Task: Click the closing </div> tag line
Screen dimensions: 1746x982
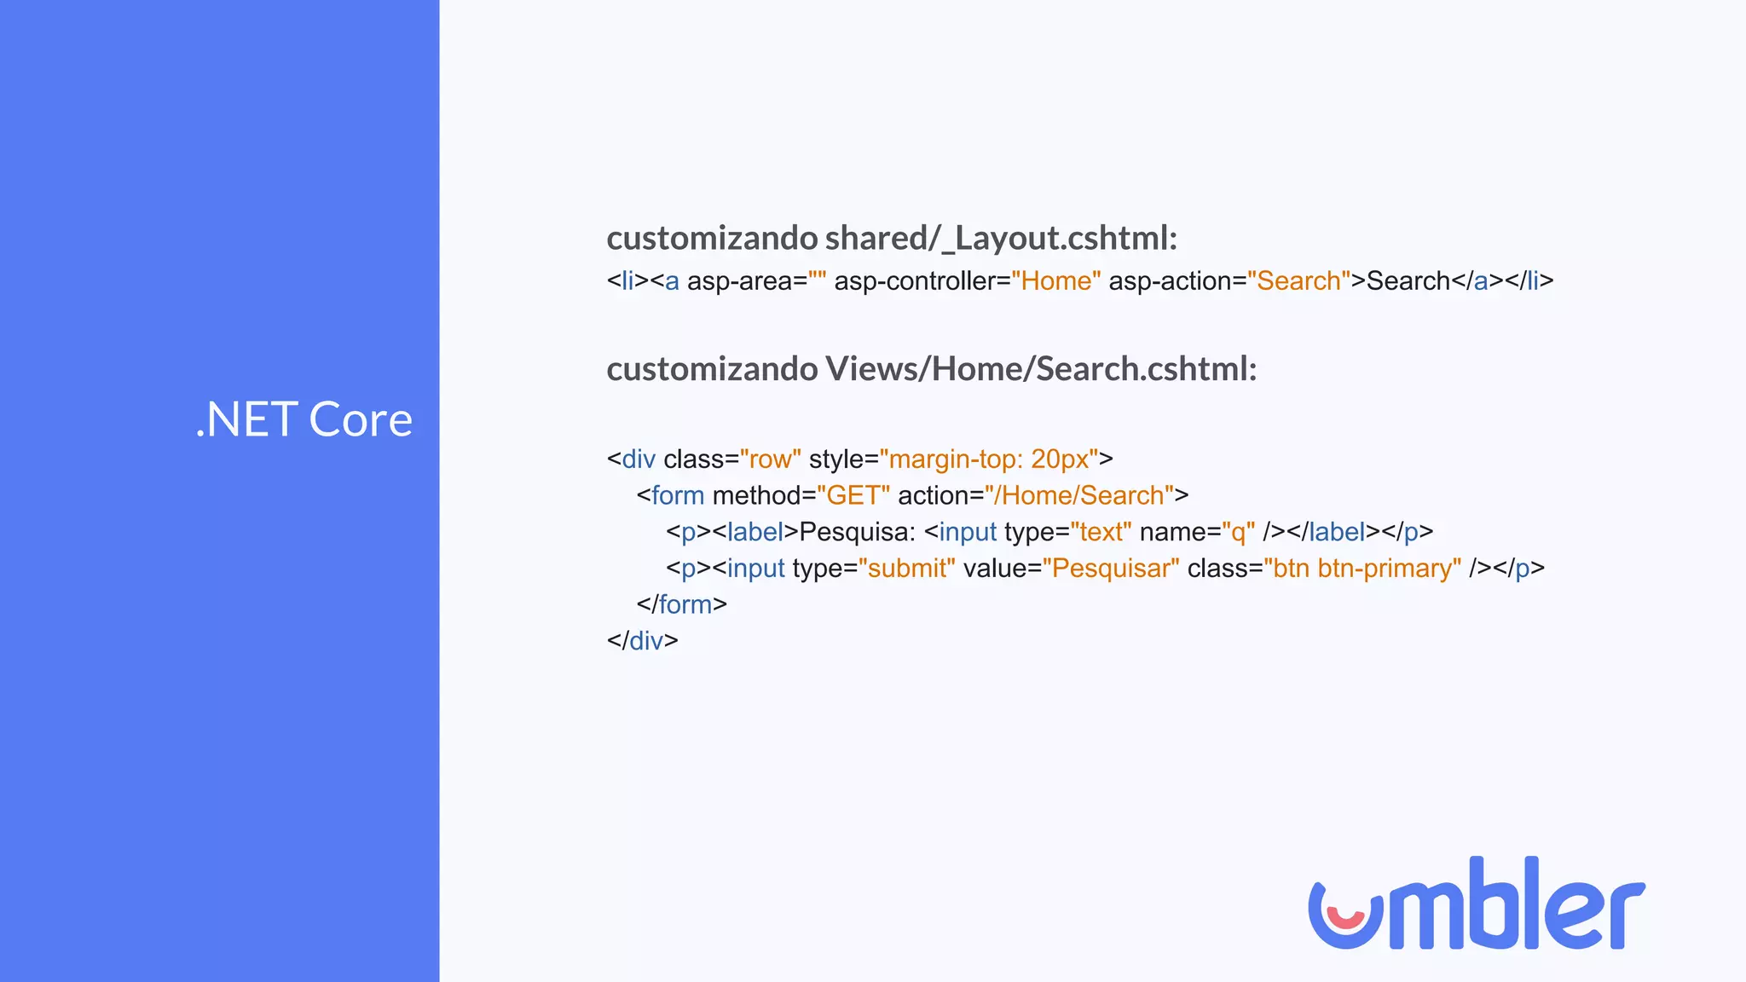Action: pos(643,641)
